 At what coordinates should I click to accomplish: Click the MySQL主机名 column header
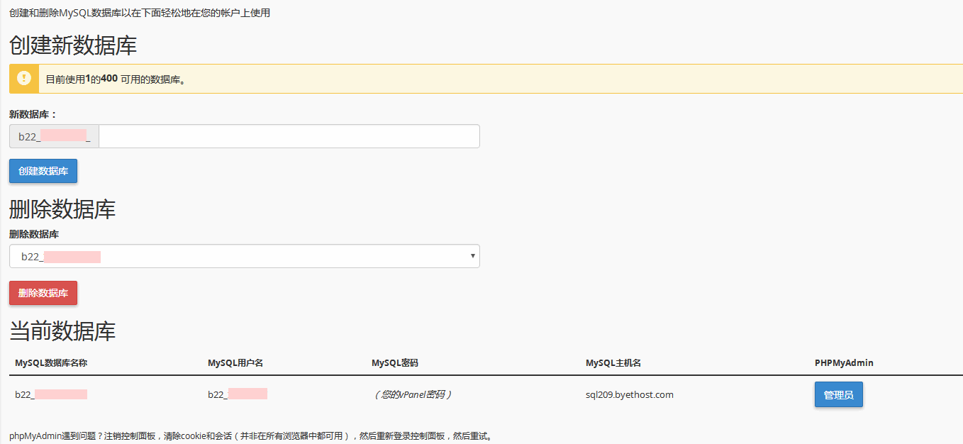[613, 362]
